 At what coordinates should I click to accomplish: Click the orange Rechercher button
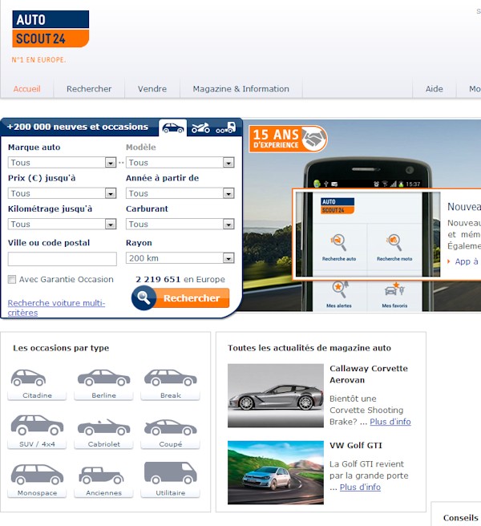[x=181, y=298]
